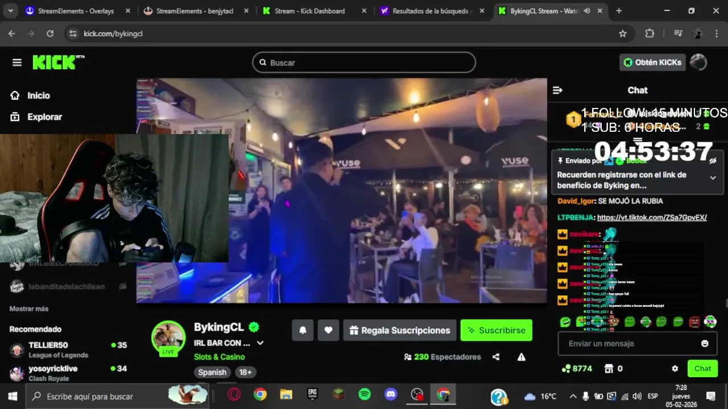Image resolution: width=728 pixels, height=409 pixels.
Task: Open Epic Games Launcher from taskbar
Action: (312, 394)
